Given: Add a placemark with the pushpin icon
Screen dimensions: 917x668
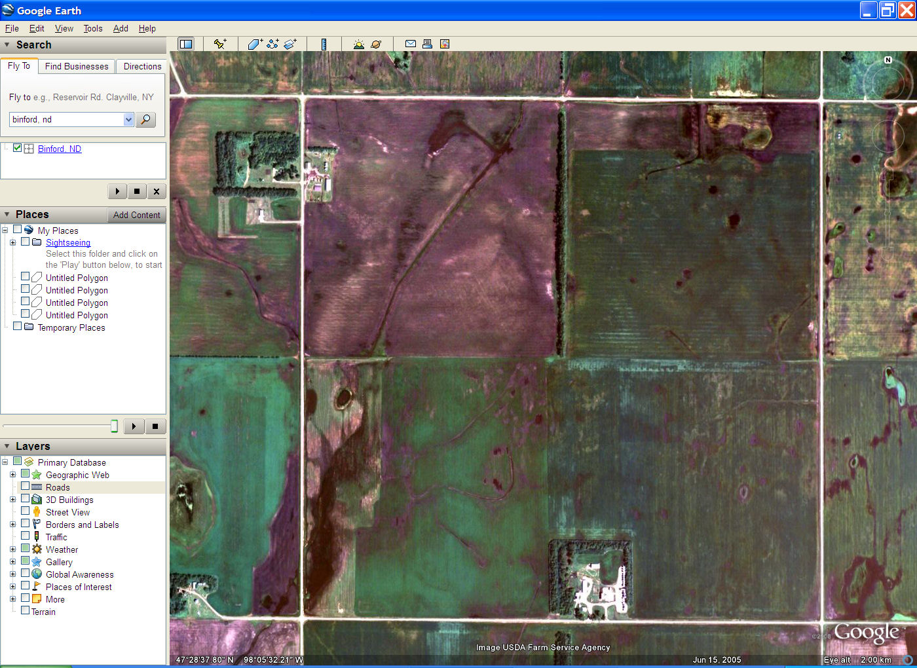Looking at the screenshot, I should pos(220,44).
